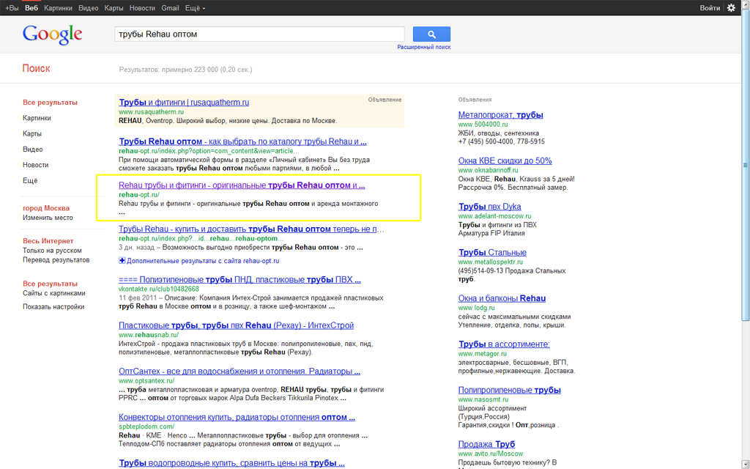This screenshot has width=750, height=469.
Task: Open ad Продажа Труб avito
Action: coord(486,444)
